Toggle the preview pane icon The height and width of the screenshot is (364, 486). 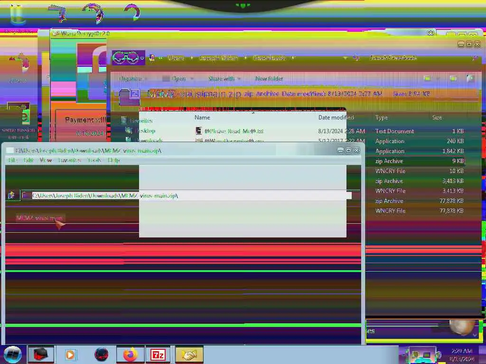453,79
